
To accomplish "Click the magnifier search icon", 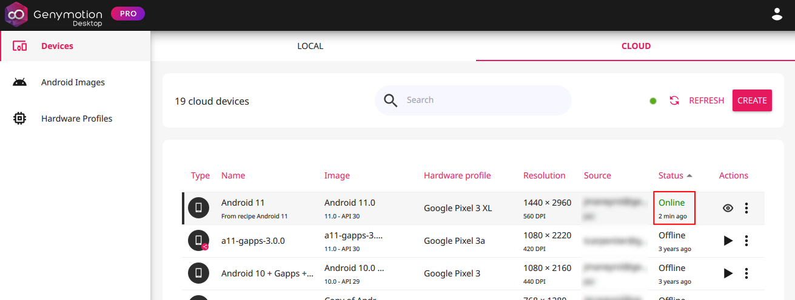I will click(391, 100).
